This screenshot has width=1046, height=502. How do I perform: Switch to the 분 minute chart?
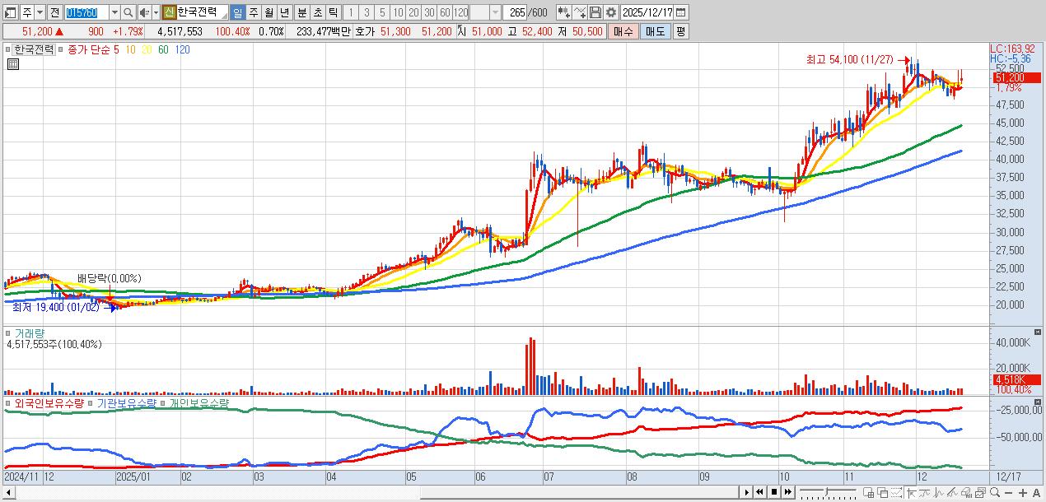pos(302,12)
